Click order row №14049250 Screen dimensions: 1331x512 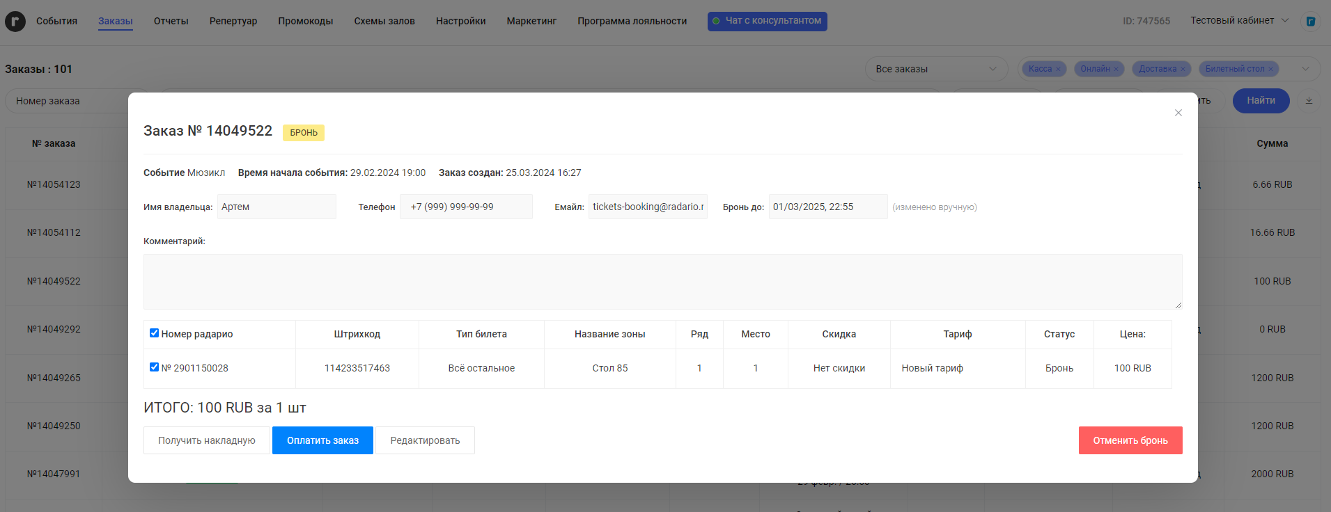pos(54,426)
